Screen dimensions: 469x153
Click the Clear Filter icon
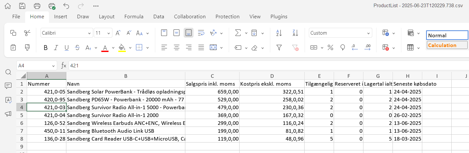pyautogui.click(x=295, y=48)
